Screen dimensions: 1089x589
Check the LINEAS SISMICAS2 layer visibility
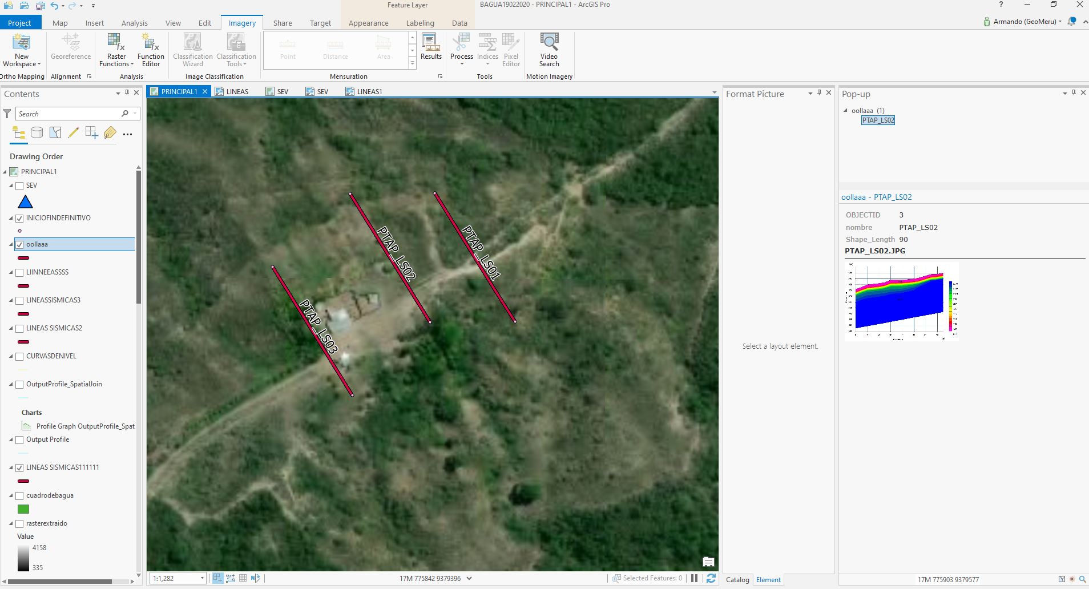[19, 328]
